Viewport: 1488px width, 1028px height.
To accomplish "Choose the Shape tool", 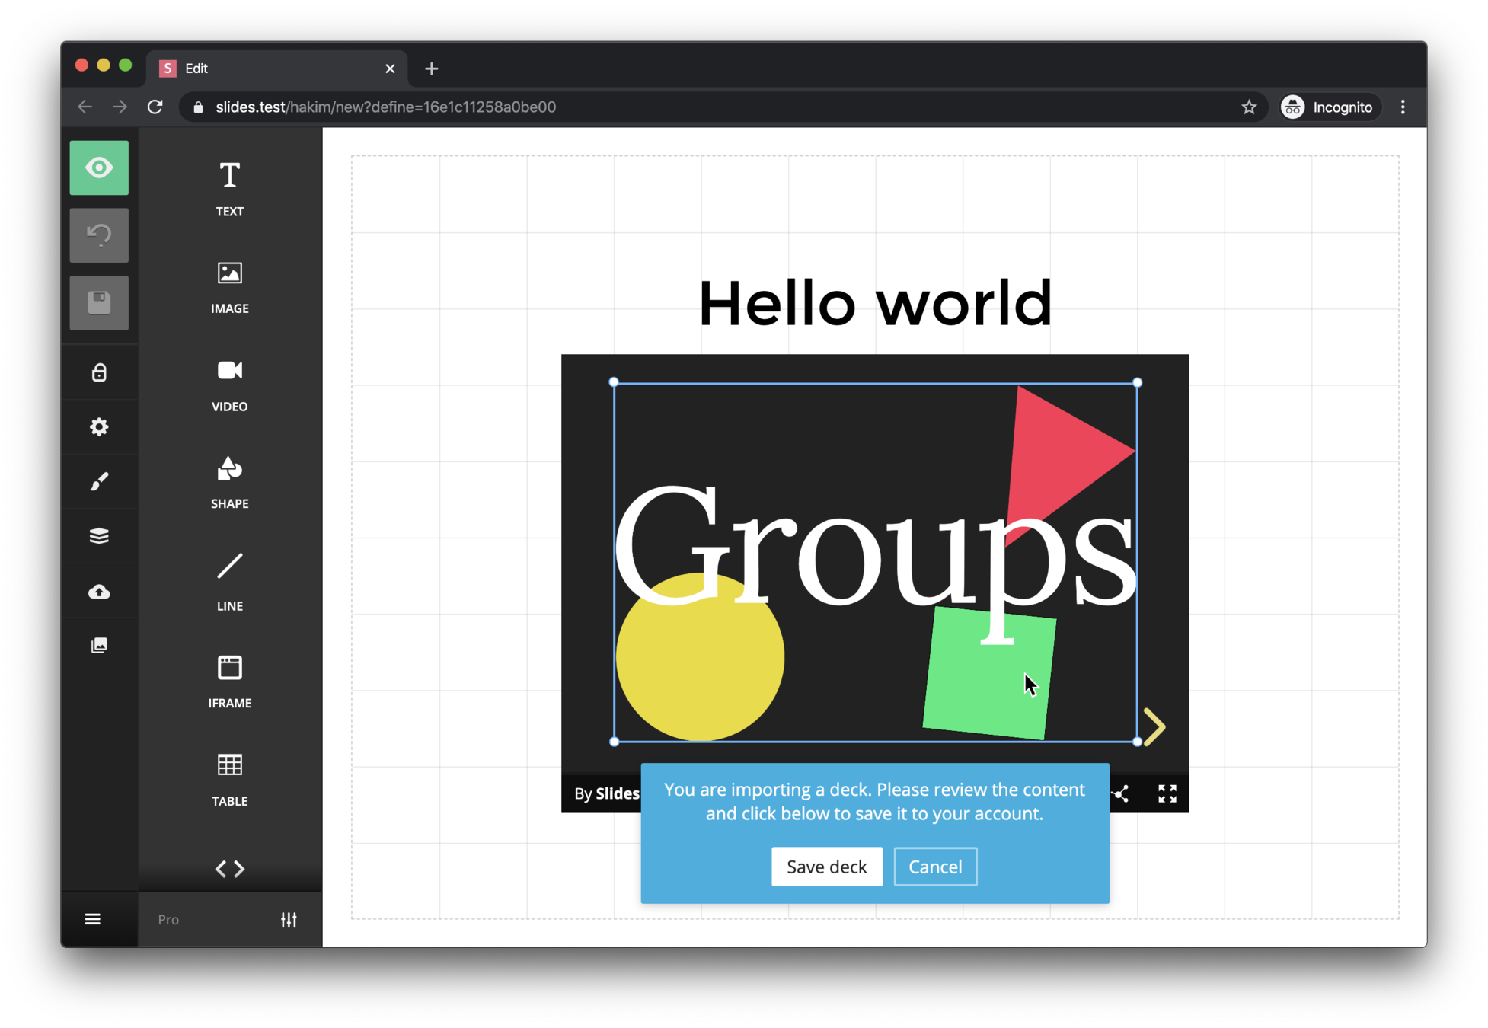I will tap(229, 481).
